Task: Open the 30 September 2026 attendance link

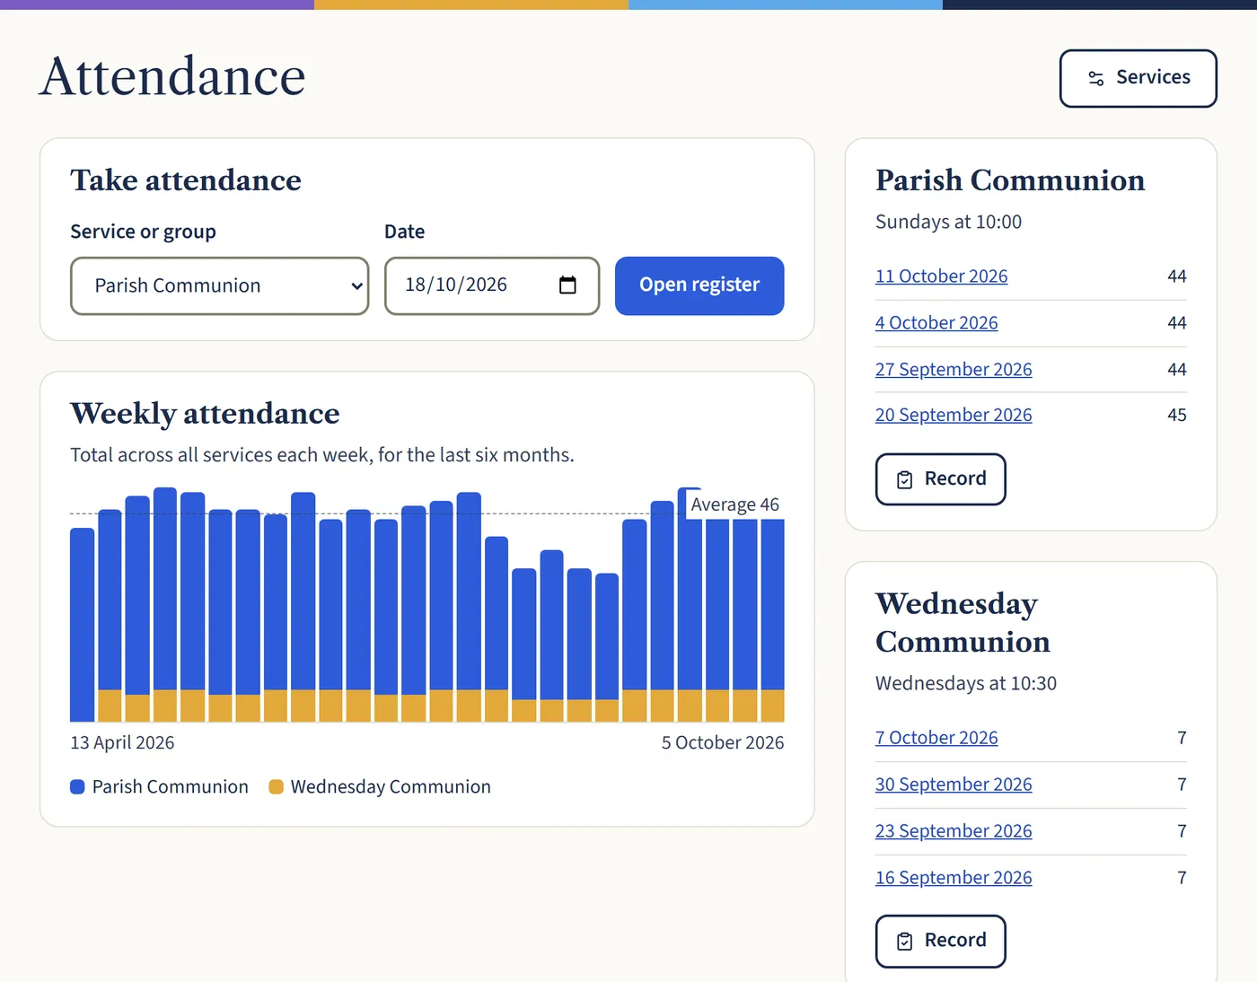Action: click(x=954, y=785)
